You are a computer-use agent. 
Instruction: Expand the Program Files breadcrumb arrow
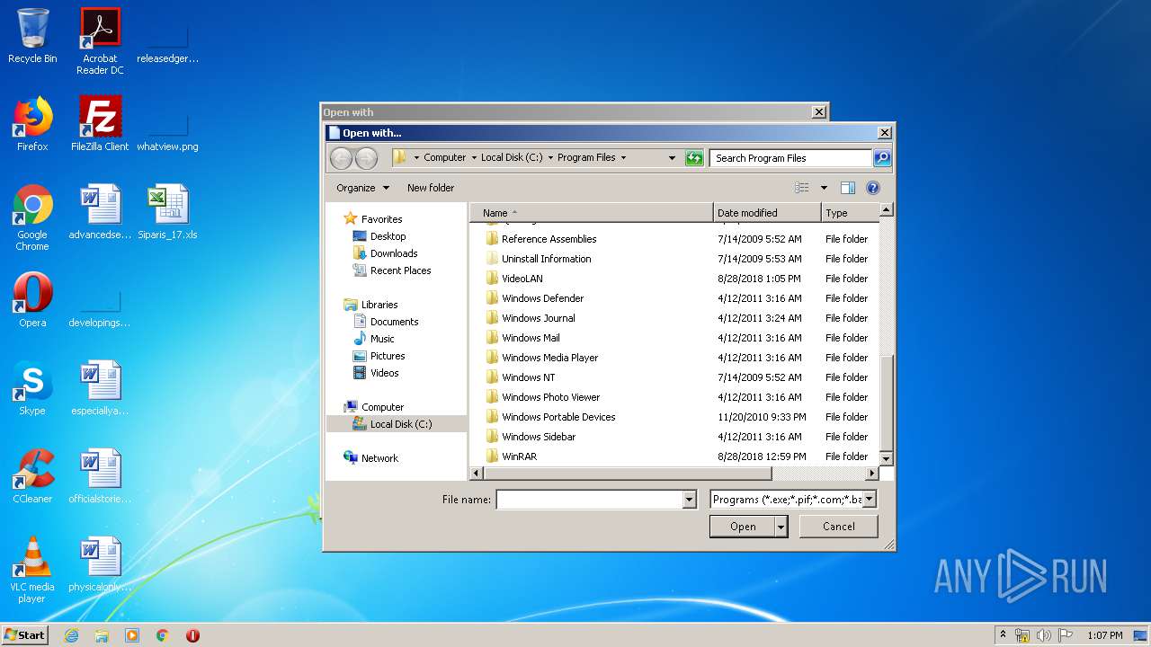click(623, 158)
